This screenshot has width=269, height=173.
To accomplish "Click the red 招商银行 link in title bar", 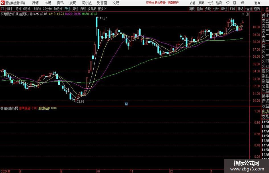I will pyautogui.click(x=173, y=3).
